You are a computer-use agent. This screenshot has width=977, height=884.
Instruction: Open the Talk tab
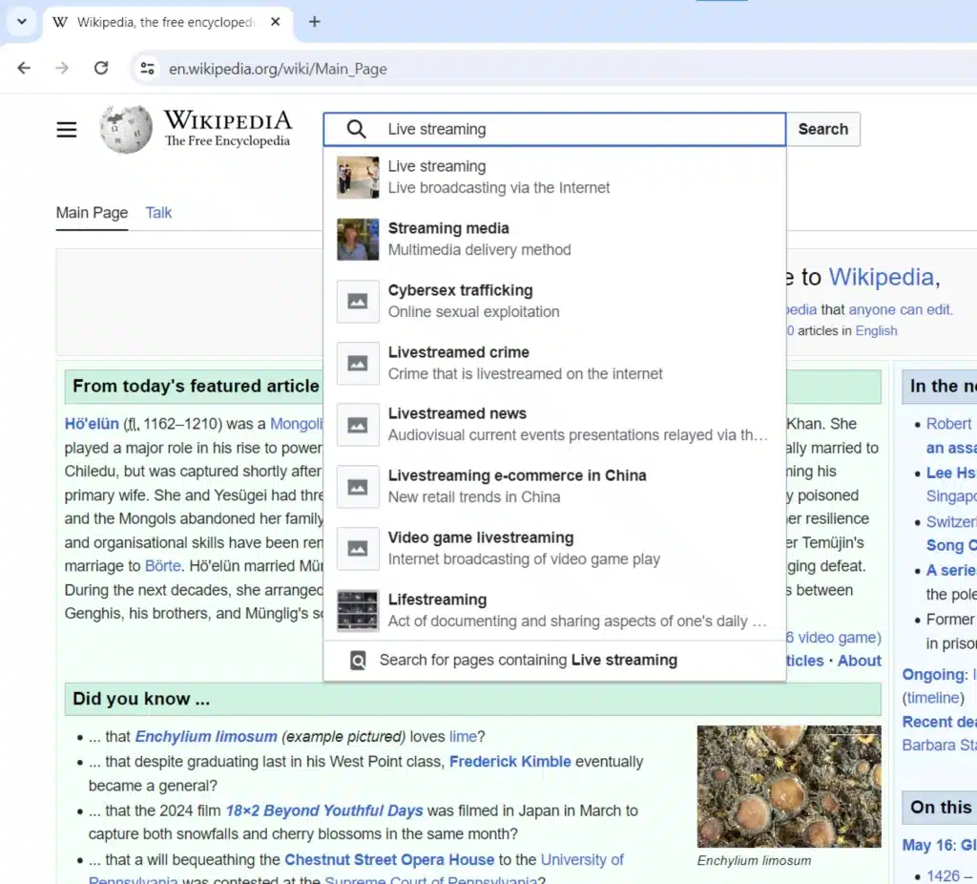(x=158, y=213)
